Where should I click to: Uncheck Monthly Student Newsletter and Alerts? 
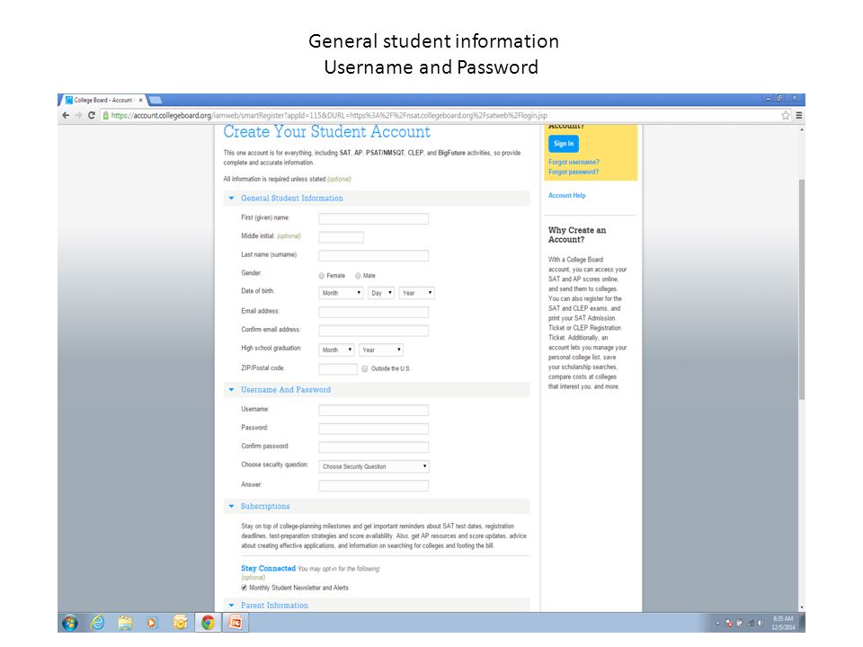click(244, 588)
